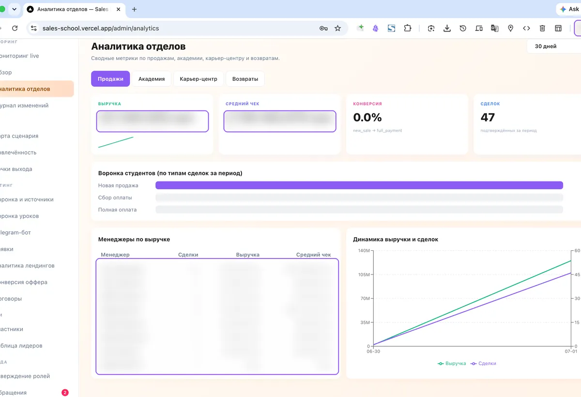The height and width of the screenshot is (397, 581).
Task: Bookmark this page with the star icon
Action: (x=337, y=28)
